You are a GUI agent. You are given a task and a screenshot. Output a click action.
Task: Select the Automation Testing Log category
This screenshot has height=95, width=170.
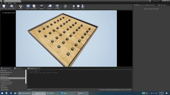[12, 82]
